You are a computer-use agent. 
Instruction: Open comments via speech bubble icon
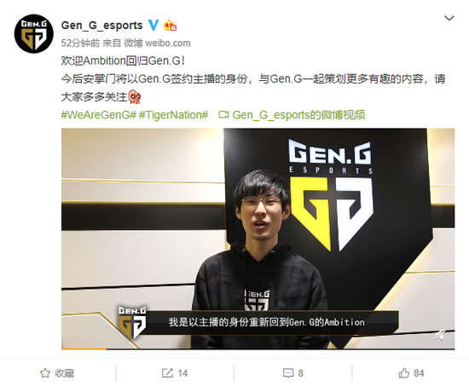click(288, 373)
